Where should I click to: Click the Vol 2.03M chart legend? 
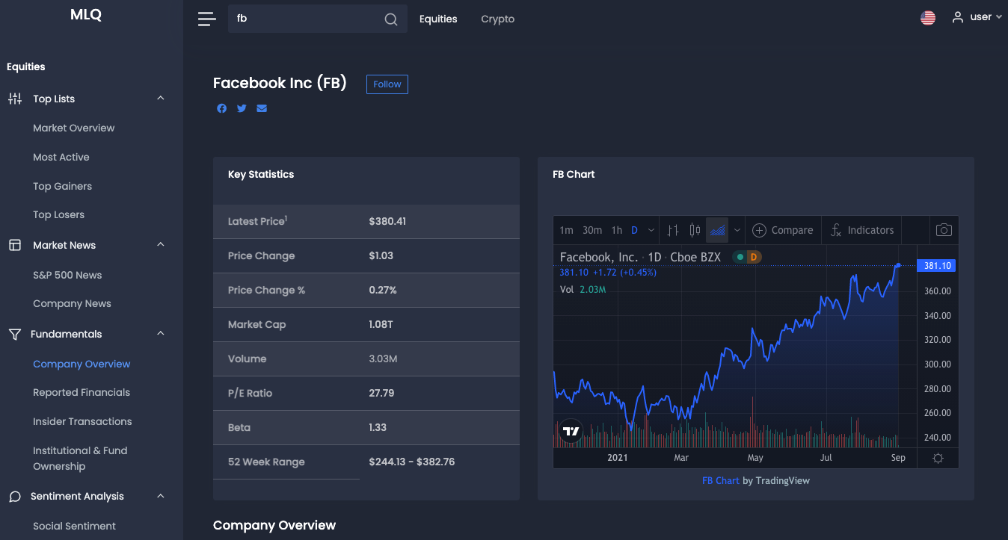pyautogui.click(x=583, y=289)
